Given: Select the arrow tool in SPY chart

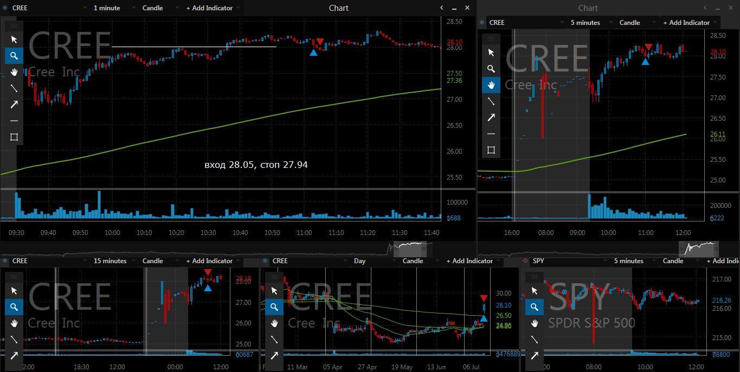Looking at the screenshot, I should (535, 356).
